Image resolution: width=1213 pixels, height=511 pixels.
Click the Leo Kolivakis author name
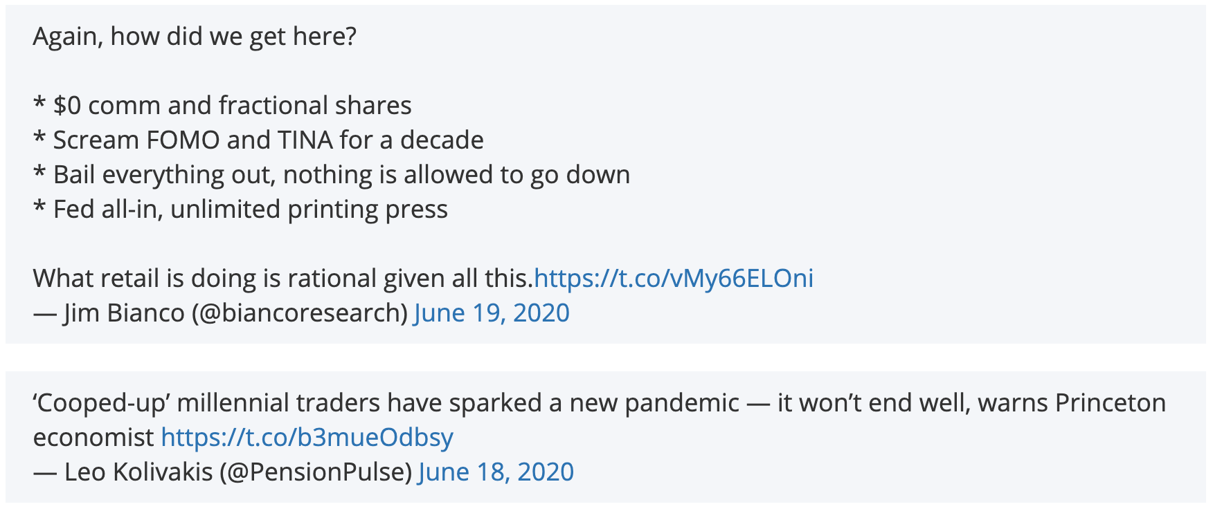click(138, 472)
